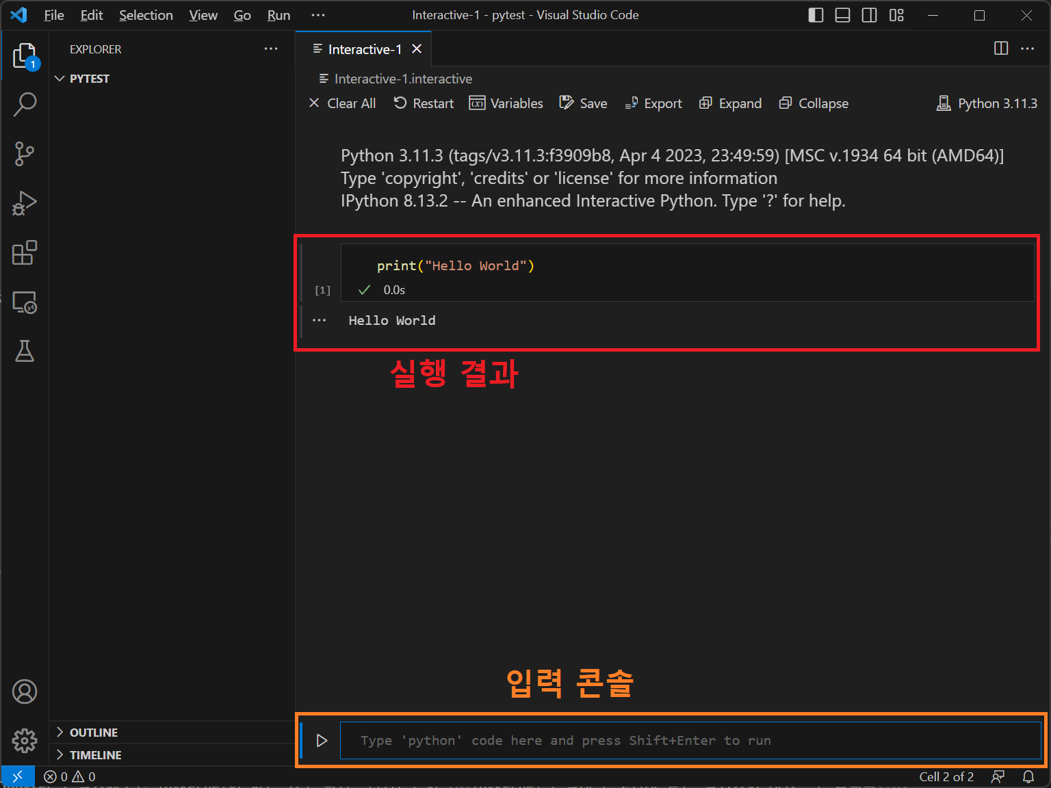Viewport: 1051px width, 788px height.
Task: Open the Manage gear settings
Action: coord(25,740)
